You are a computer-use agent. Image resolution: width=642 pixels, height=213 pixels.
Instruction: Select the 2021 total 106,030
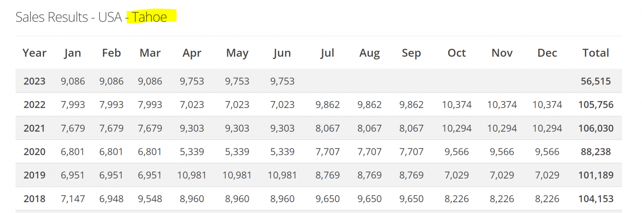click(596, 128)
